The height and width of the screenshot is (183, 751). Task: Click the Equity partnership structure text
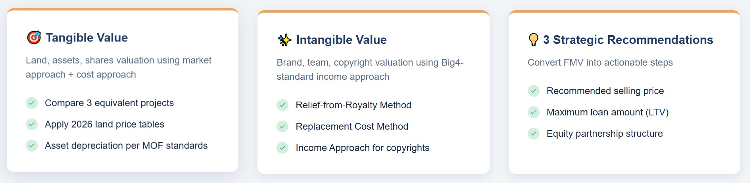(605, 134)
